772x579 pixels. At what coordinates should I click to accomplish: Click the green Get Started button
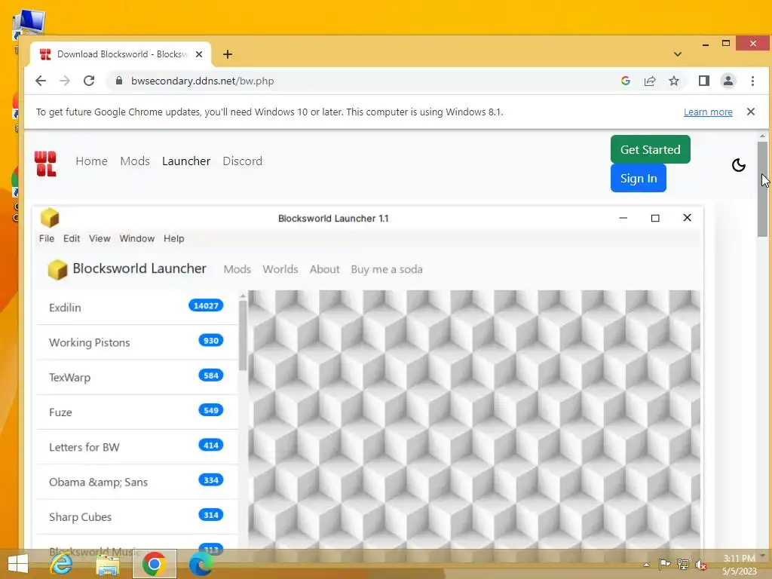[x=651, y=149]
